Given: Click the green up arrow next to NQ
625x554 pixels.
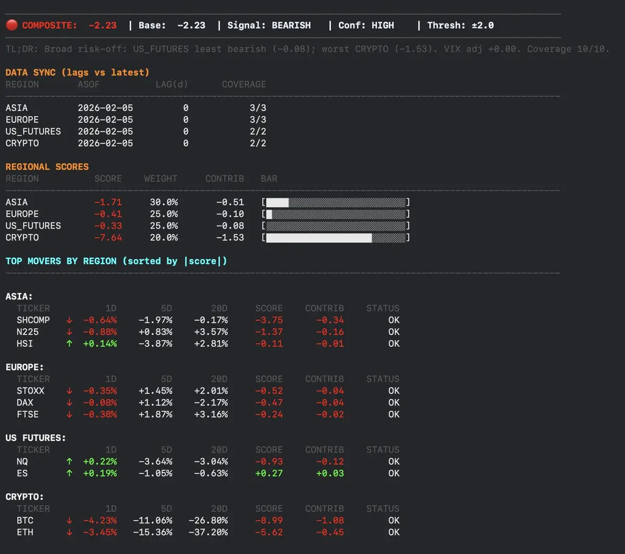Looking at the screenshot, I should click(x=69, y=462).
